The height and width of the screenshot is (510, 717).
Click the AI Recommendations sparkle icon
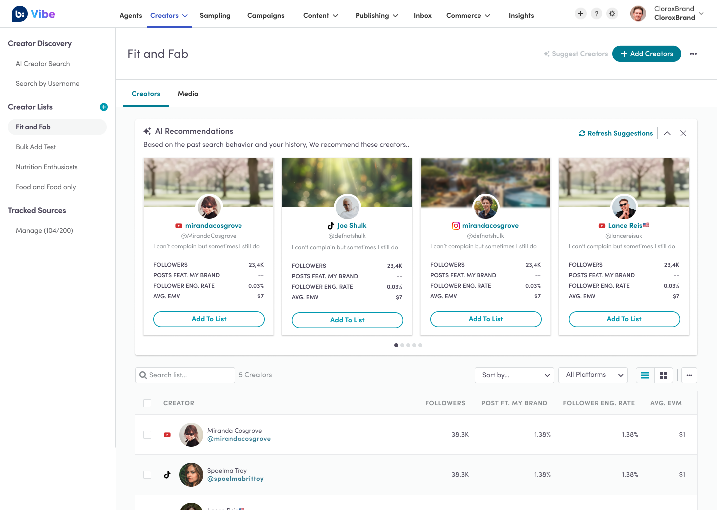(x=147, y=131)
